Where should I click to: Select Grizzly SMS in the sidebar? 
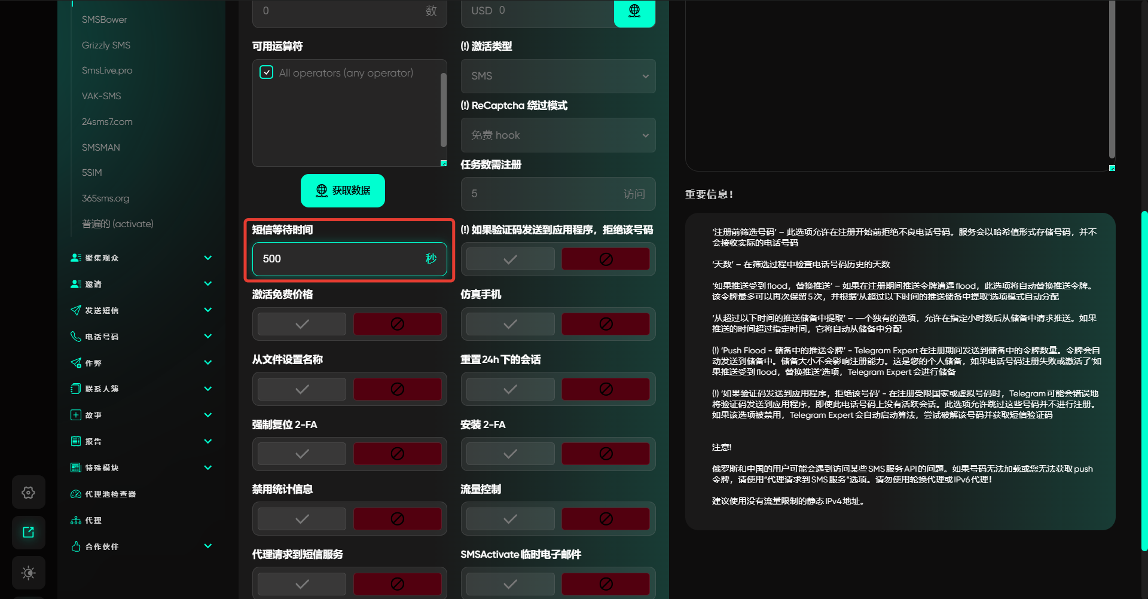pyautogui.click(x=106, y=45)
